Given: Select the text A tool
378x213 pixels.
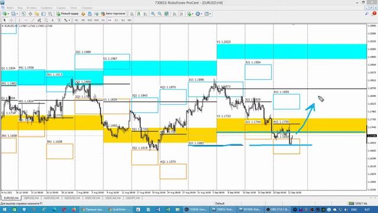Looking at the screenshot, I should 53,20.
